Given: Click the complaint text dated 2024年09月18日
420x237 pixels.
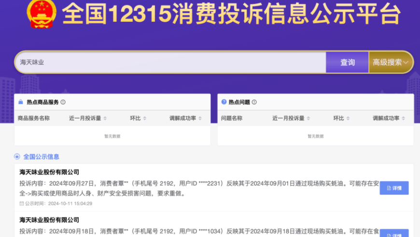Looking at the screenshot, I should coord(199,231).
